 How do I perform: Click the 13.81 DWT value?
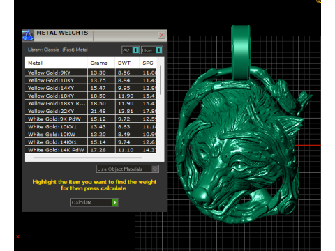126,111
